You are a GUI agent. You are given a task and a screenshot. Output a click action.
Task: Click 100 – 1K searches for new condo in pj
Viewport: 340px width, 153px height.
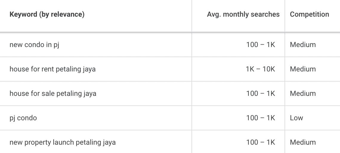point(260,45)
